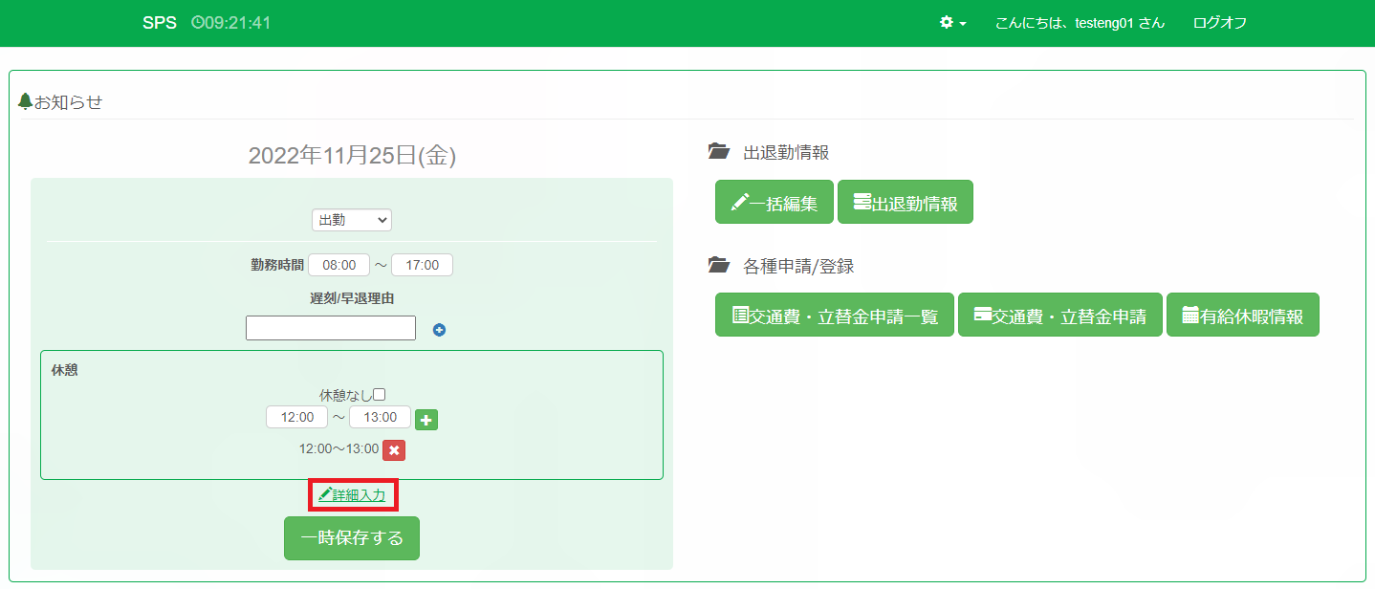Open the 一括編集 bulk edit page
Screen dimensions: 1375x589
[774, 203]
